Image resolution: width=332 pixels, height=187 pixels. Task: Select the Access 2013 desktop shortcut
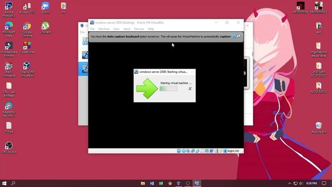tap(27, 8)
